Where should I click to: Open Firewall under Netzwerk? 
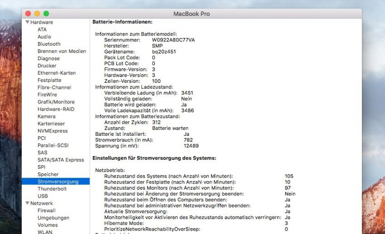coord(47,210)
